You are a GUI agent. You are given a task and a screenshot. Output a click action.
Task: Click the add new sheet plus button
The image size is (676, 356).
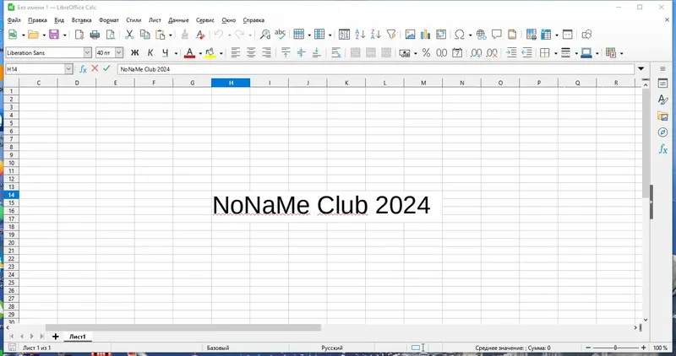pyautogui.click(x=55, y=337)
